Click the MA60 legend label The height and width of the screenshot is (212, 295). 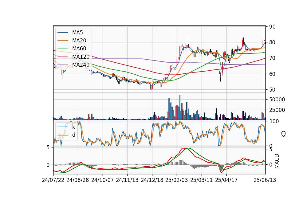click(79, 49)
